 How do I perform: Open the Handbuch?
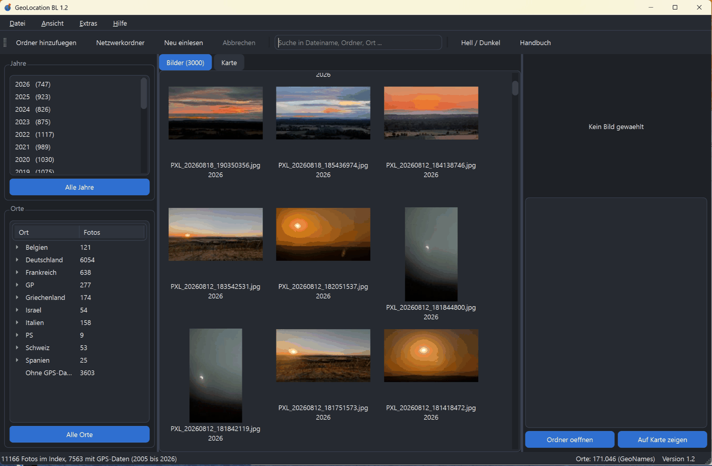pos(535,43)
